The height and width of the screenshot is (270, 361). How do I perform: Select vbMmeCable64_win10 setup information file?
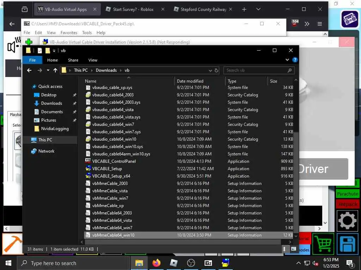pyautogui.click(x=113, y=235)
